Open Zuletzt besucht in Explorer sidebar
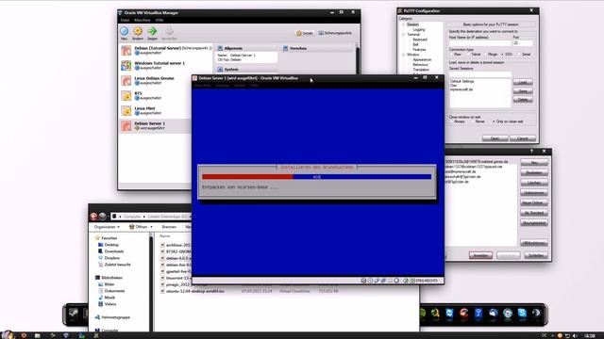This screenshot has width=604, height=339. [x=114, y=265]
